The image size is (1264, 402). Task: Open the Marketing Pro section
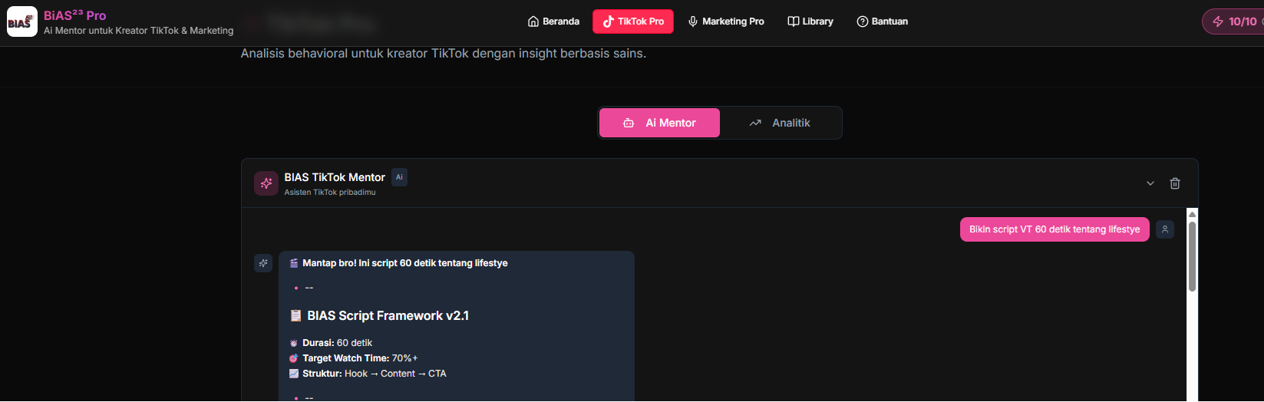coord(725,21)
